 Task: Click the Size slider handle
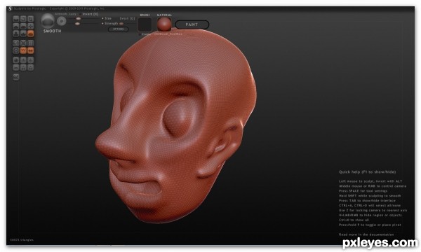pyautogui.click(x=79, y=18)
